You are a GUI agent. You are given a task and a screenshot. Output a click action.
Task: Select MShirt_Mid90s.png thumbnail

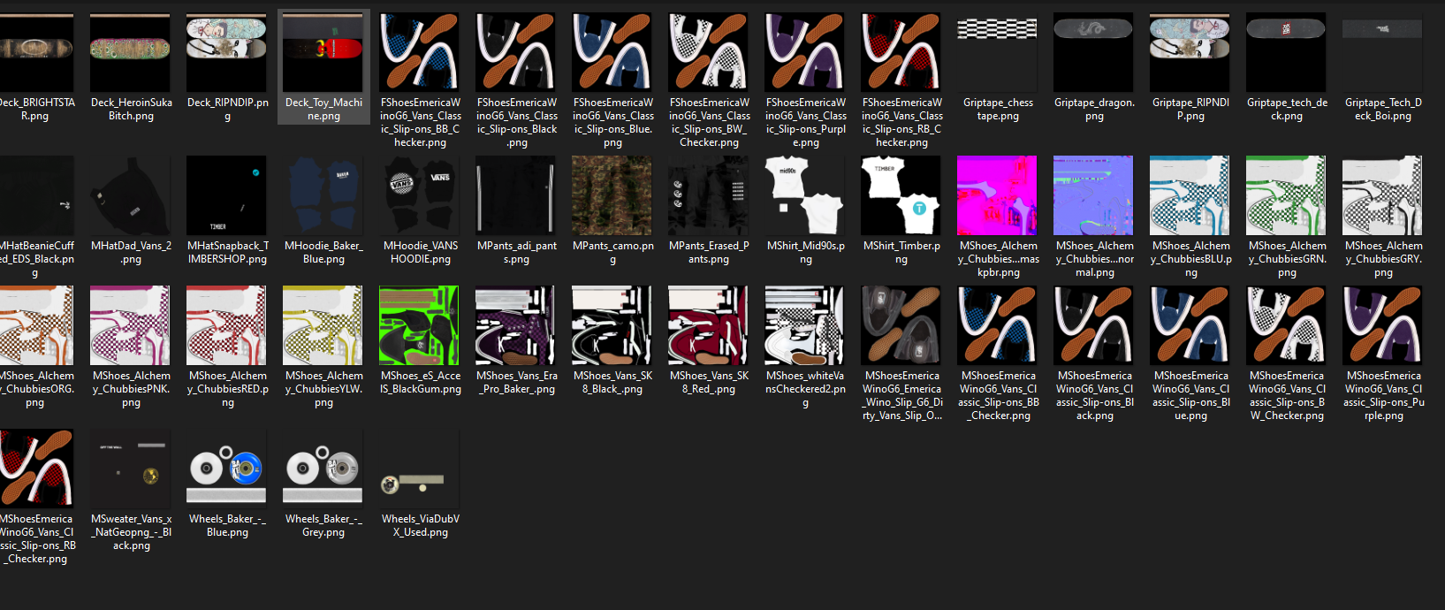805,196
